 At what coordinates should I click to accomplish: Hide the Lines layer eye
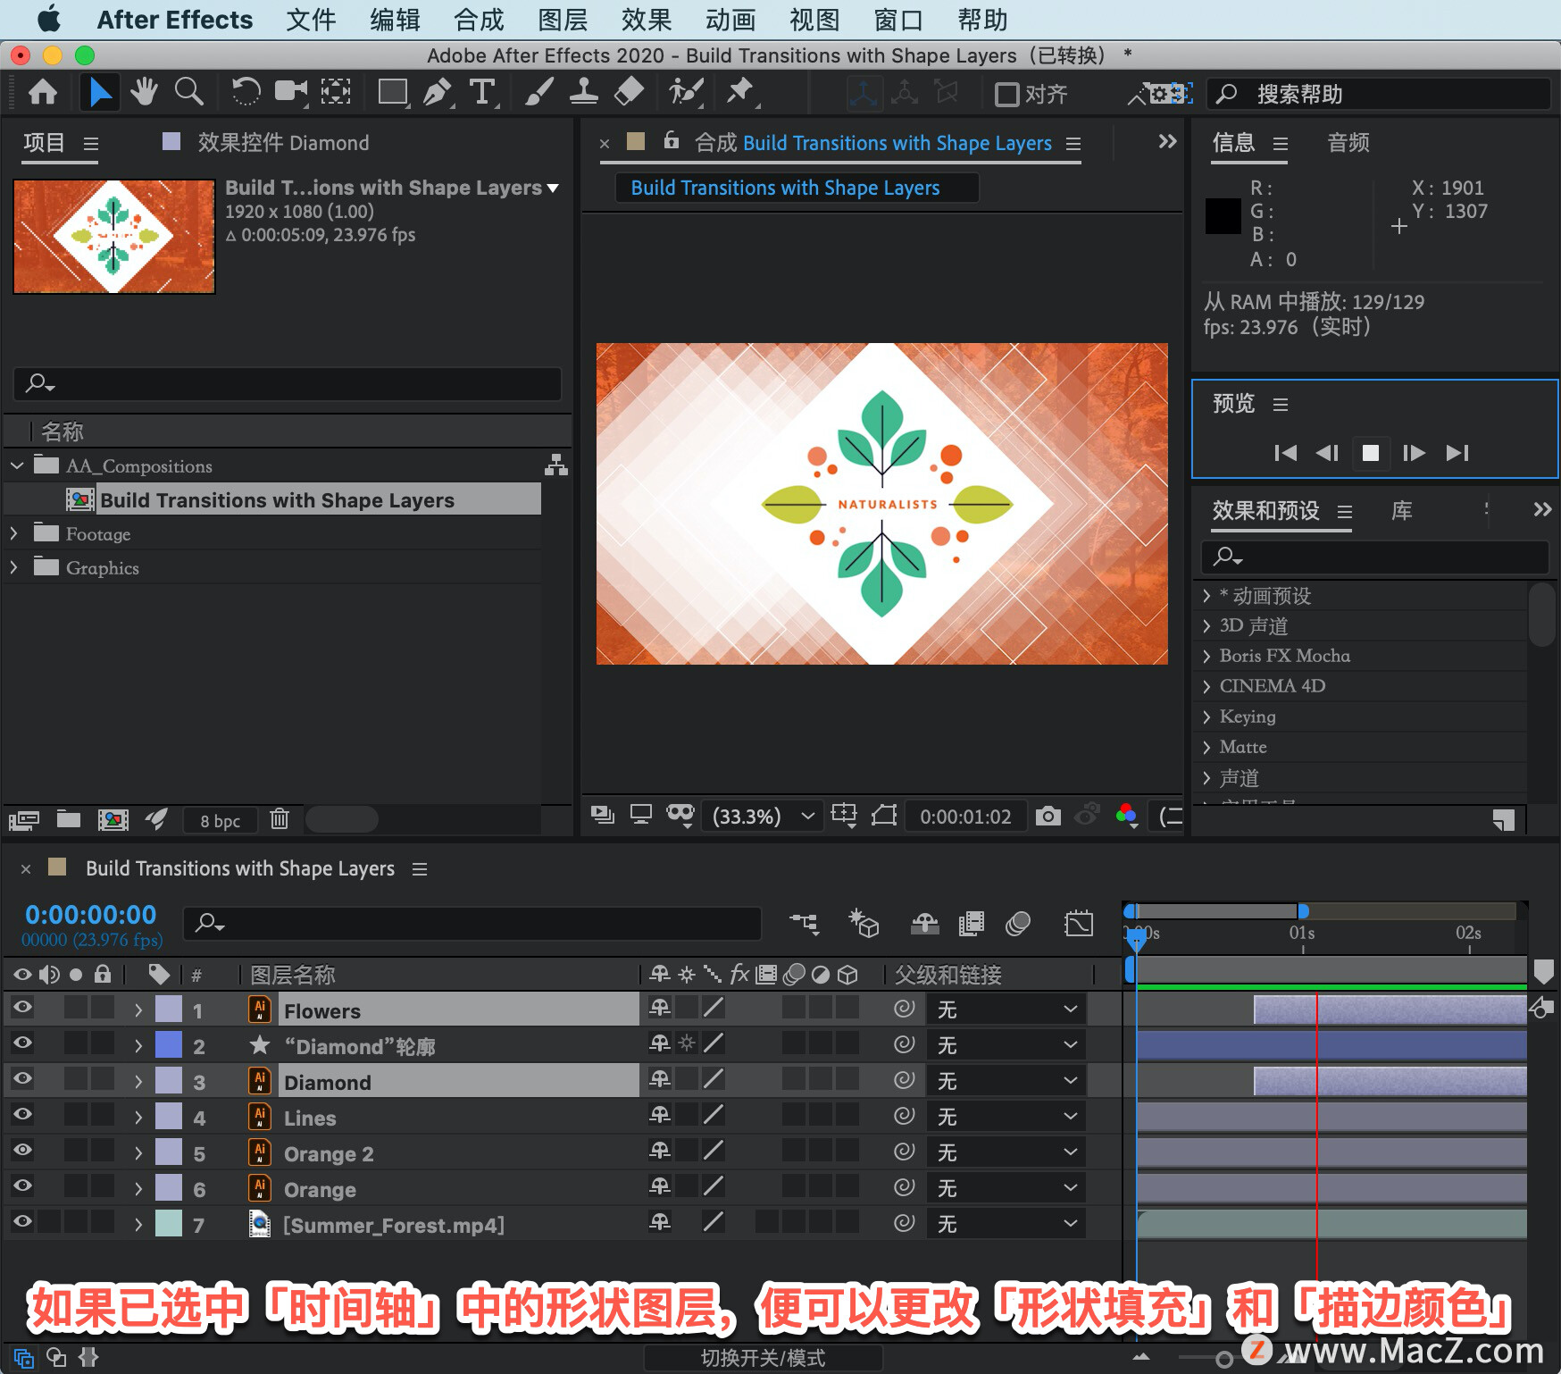pos(22,1115)
